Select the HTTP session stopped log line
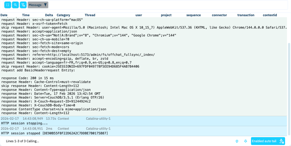The height and width of the screenshot is (146, 291). (54, 133)
